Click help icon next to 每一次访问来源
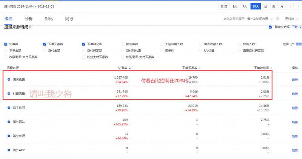Viewport: 302px width, 159px height. point(277,19)
